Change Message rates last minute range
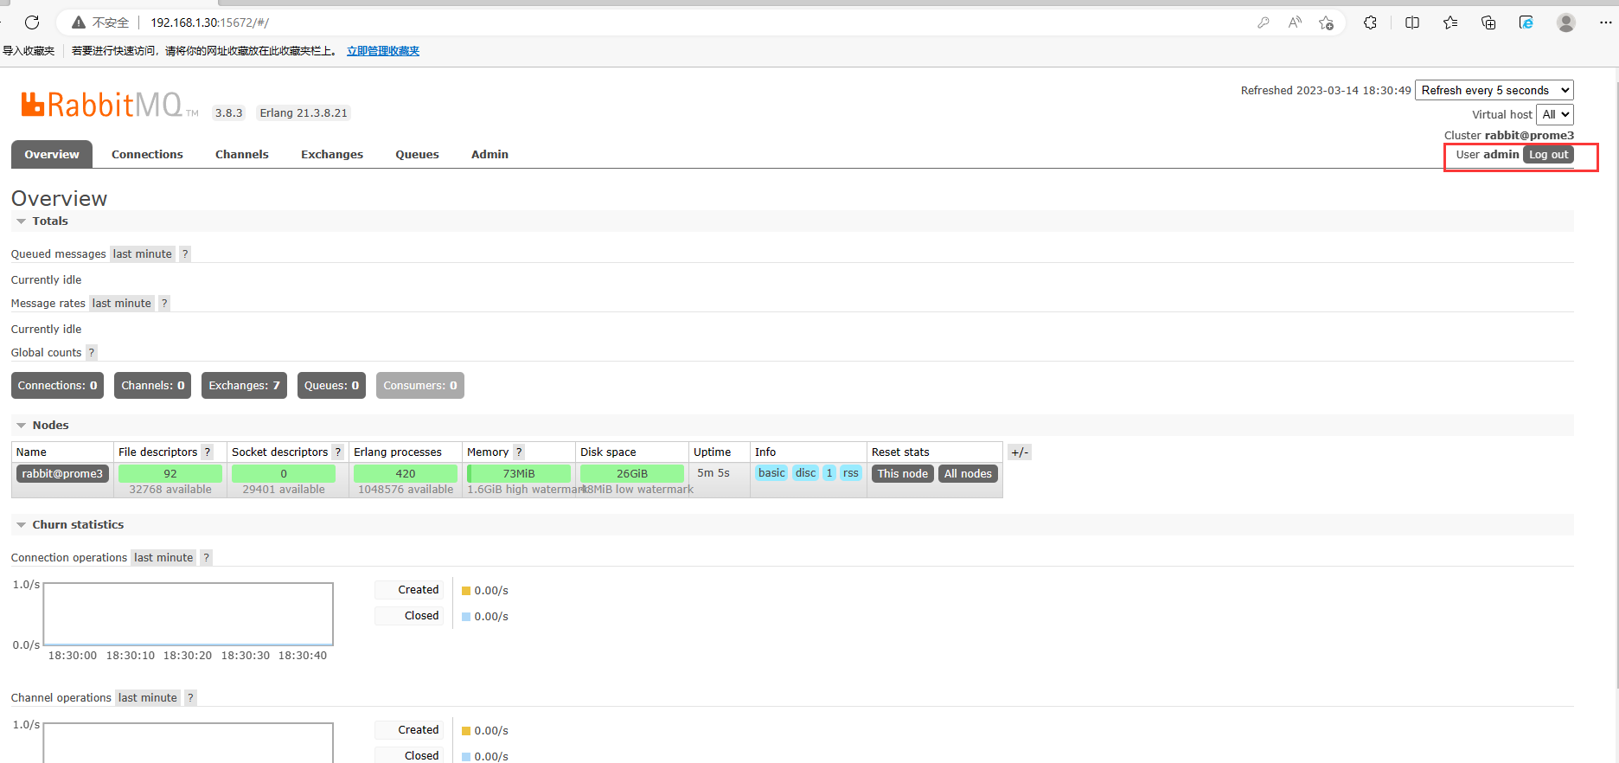 pyautogui.click(x=121, y=303)
